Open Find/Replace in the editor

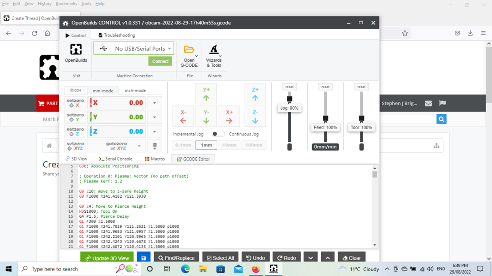(x=176, y=258)
